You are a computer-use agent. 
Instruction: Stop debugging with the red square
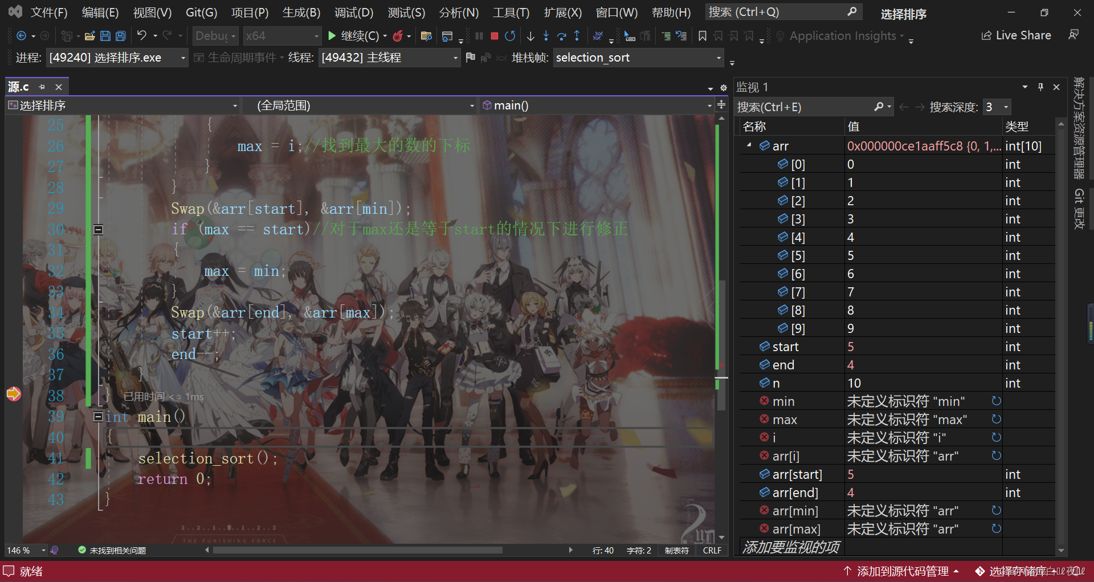click(x=495, y=36)
